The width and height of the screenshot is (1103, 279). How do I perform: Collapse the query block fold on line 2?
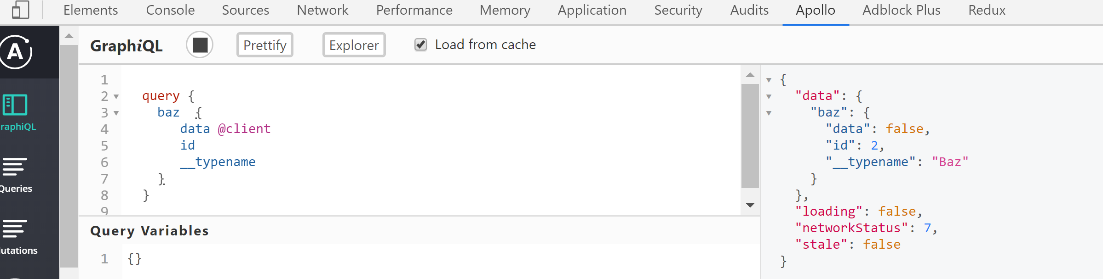coord(116,97)
